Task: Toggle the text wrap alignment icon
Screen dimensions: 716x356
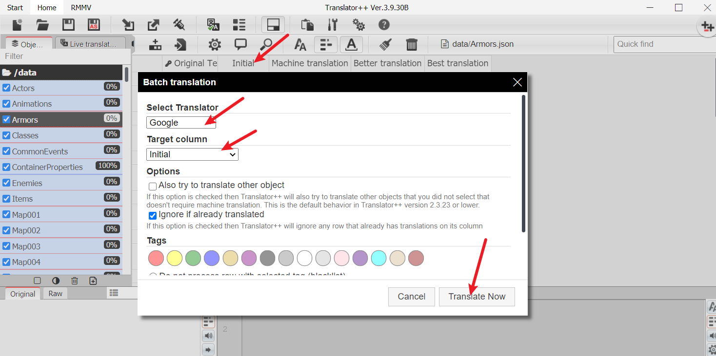Action: pos(326,44)
